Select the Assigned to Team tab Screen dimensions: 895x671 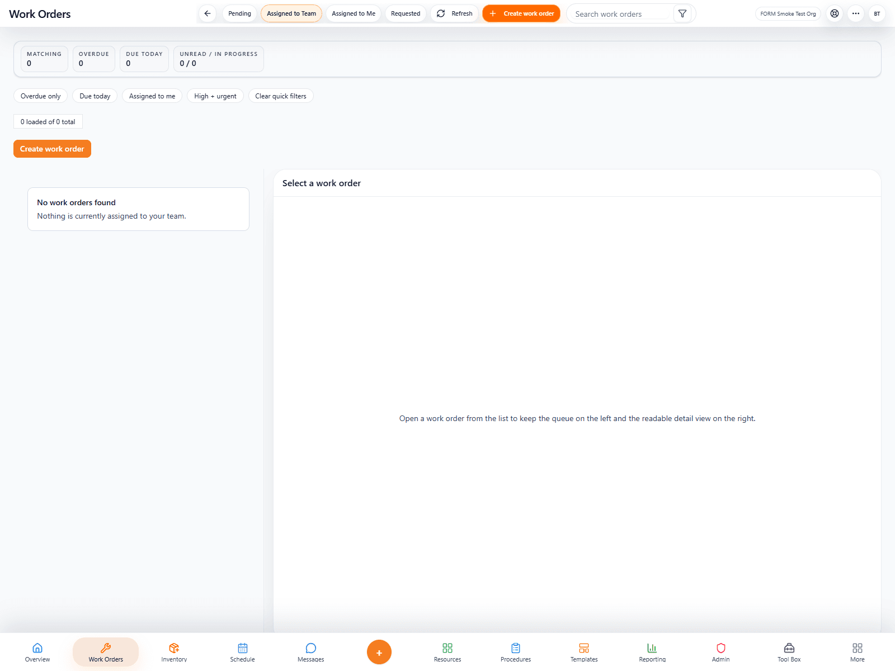click(x=291, y=13)
